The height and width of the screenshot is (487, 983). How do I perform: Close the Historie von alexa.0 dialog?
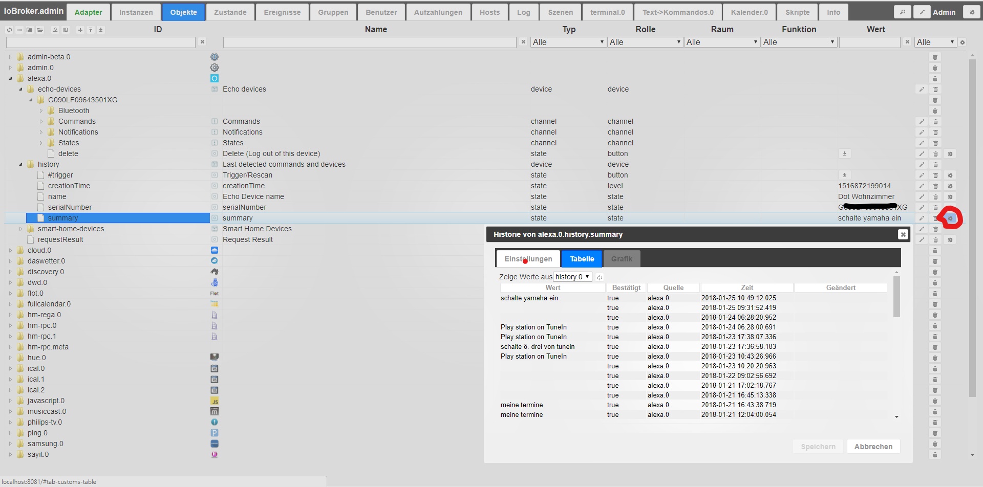click(x=903, y=234)
